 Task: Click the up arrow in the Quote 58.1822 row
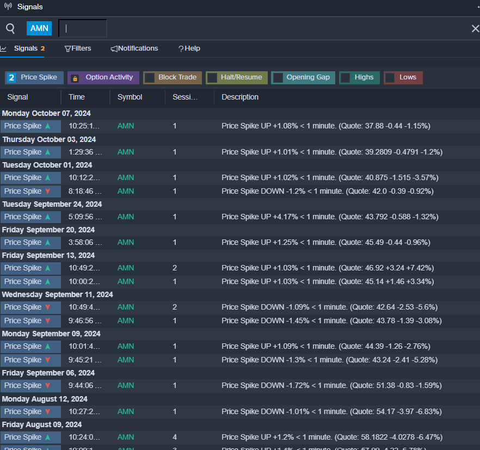(x=48, y=437)
